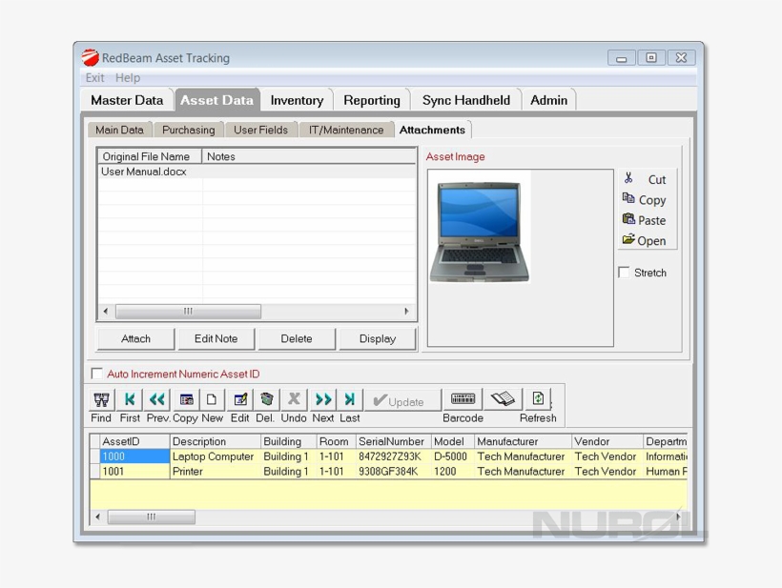Open the Help menu

coord(128,78)
